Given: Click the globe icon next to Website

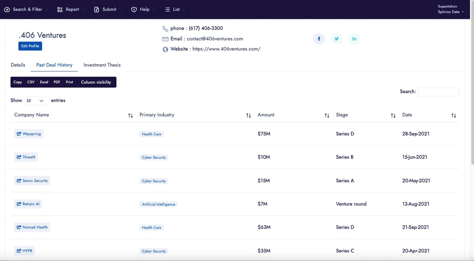Looking at the screenshot, I should tap(166, 49).
